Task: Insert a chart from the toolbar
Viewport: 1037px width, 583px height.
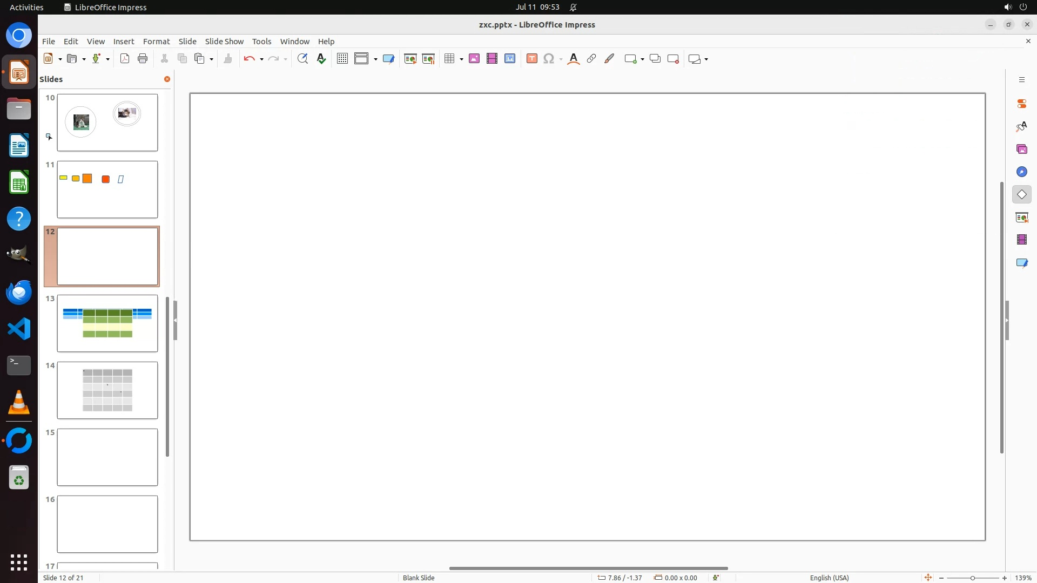Action: click(510, 59)
